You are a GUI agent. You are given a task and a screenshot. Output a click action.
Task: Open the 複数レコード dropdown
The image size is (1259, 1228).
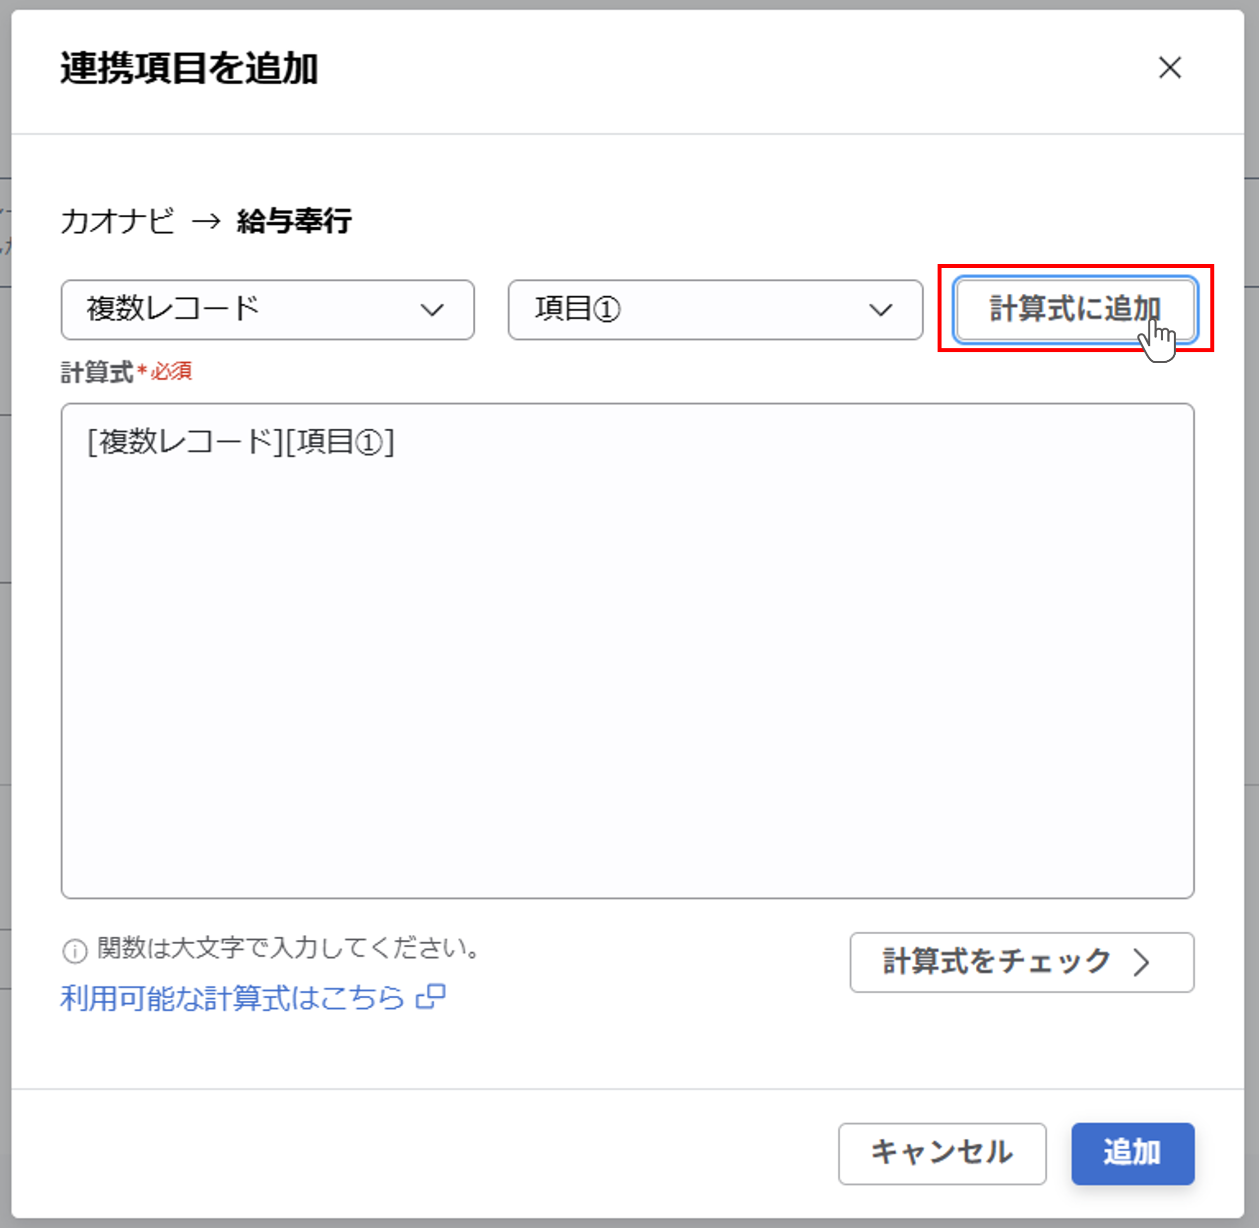click(x=268, y=310)
